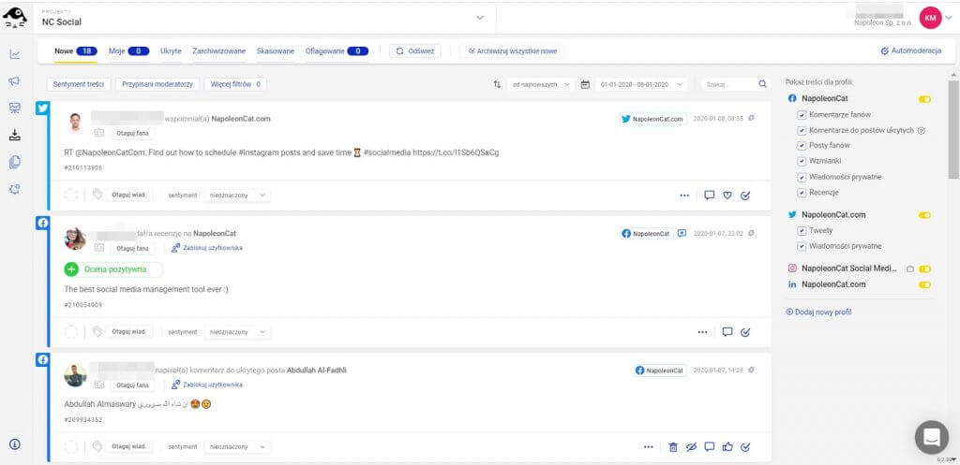Switch off the NapoleonCat.com Twitter profile toggle
Screen dimensions: 960x465
(924, 215)
